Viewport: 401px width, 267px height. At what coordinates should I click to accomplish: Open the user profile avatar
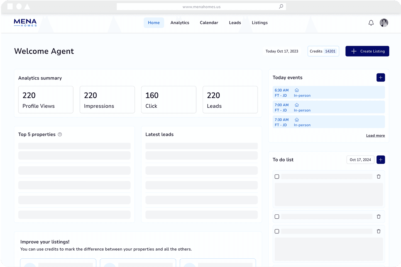384,23
